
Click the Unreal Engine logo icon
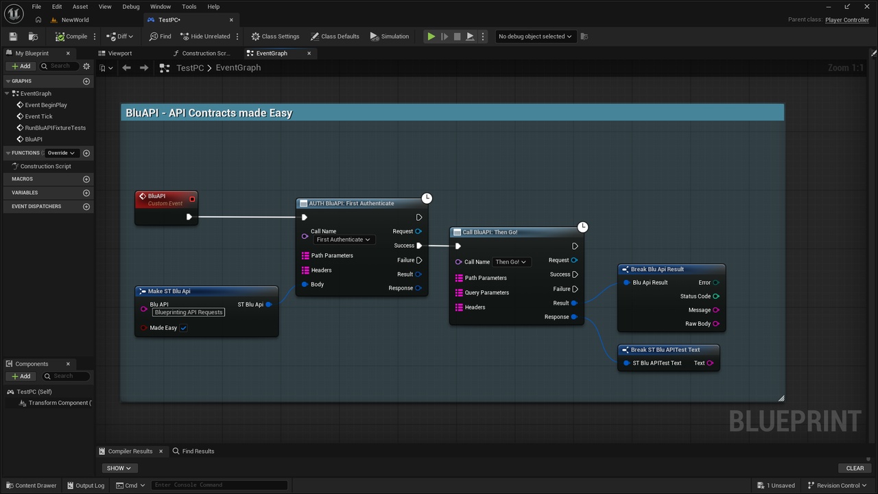14,12
